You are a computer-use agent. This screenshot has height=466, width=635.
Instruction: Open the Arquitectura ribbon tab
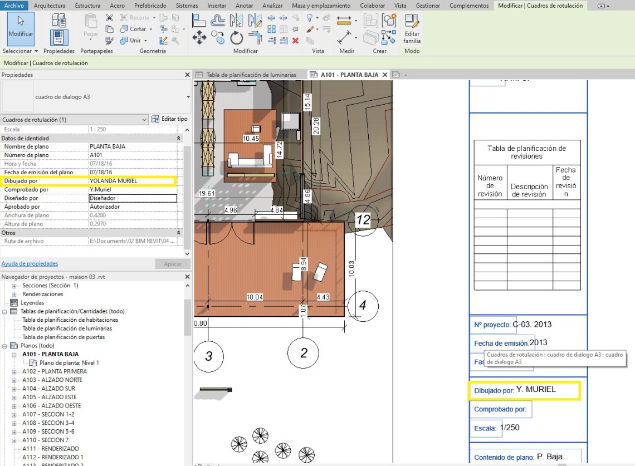[50, 6]
